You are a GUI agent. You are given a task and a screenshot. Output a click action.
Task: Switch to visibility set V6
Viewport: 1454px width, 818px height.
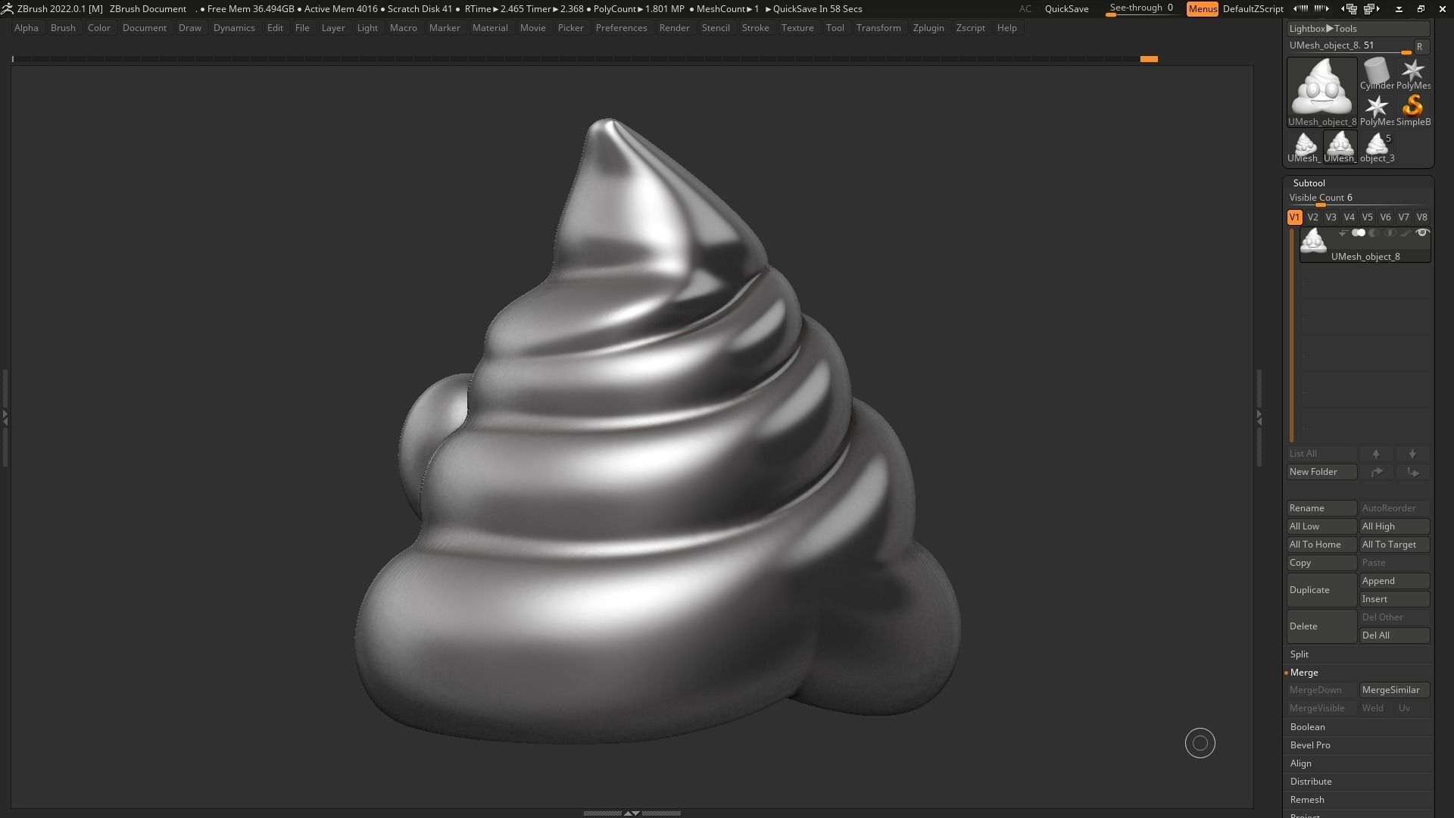tap(1385, 217)
